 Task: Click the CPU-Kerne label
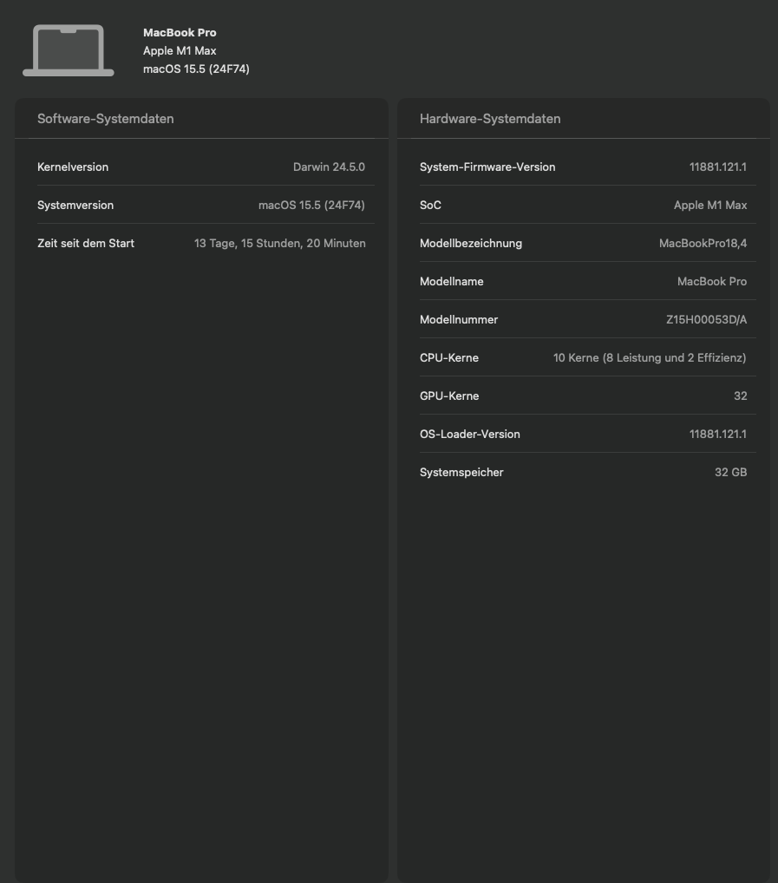pos(449,358)
